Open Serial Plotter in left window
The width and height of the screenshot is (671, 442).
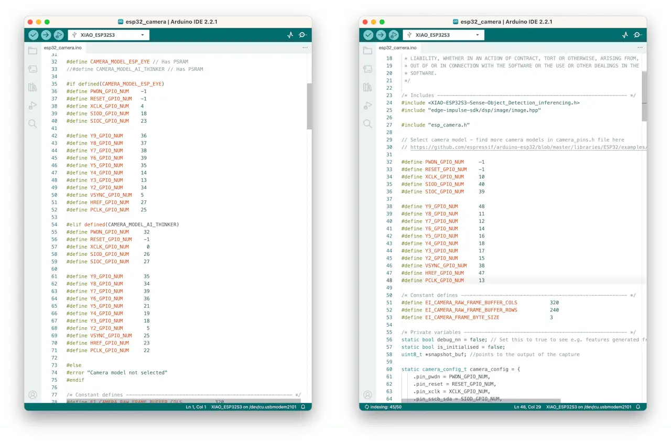(290, 35)
